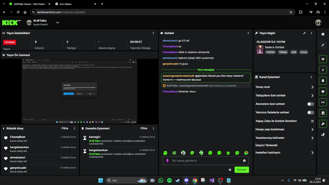
Task: Open Discord from Windows taskbar
Action: coord(186,180)
